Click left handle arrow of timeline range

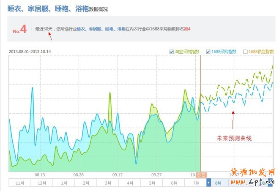point(208,183)
